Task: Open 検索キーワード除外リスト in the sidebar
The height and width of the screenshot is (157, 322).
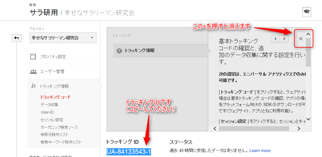Action: (61, 142)
